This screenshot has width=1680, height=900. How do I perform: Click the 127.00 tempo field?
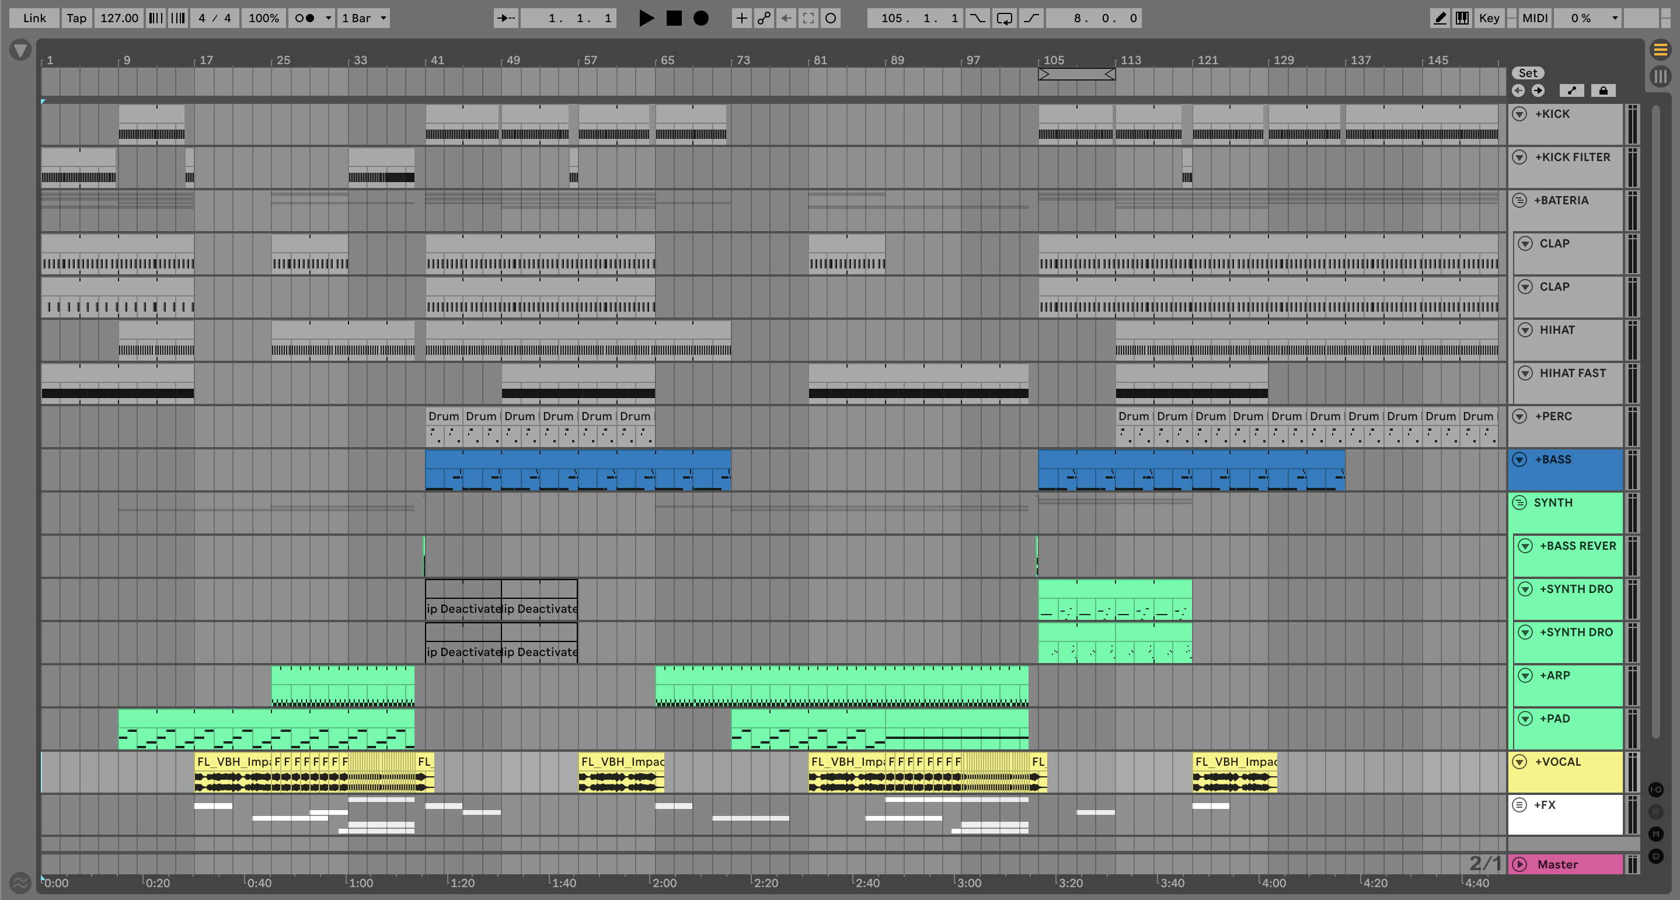(118, 18)
